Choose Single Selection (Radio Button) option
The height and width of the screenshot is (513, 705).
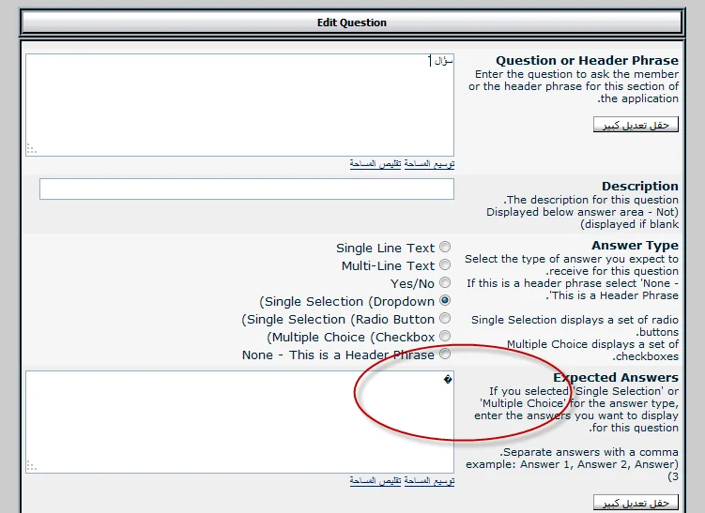[445, 319]
